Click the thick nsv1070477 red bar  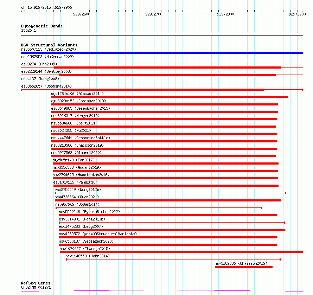181,252
